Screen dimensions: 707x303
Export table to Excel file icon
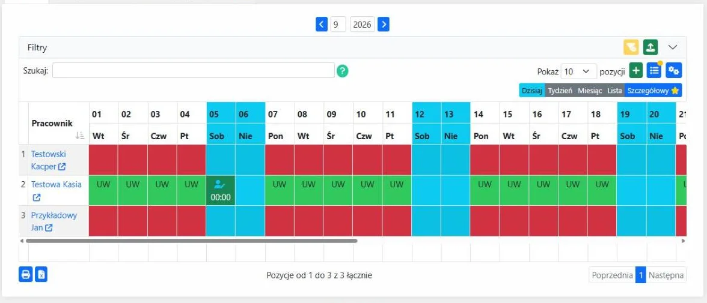coord(41,275)
